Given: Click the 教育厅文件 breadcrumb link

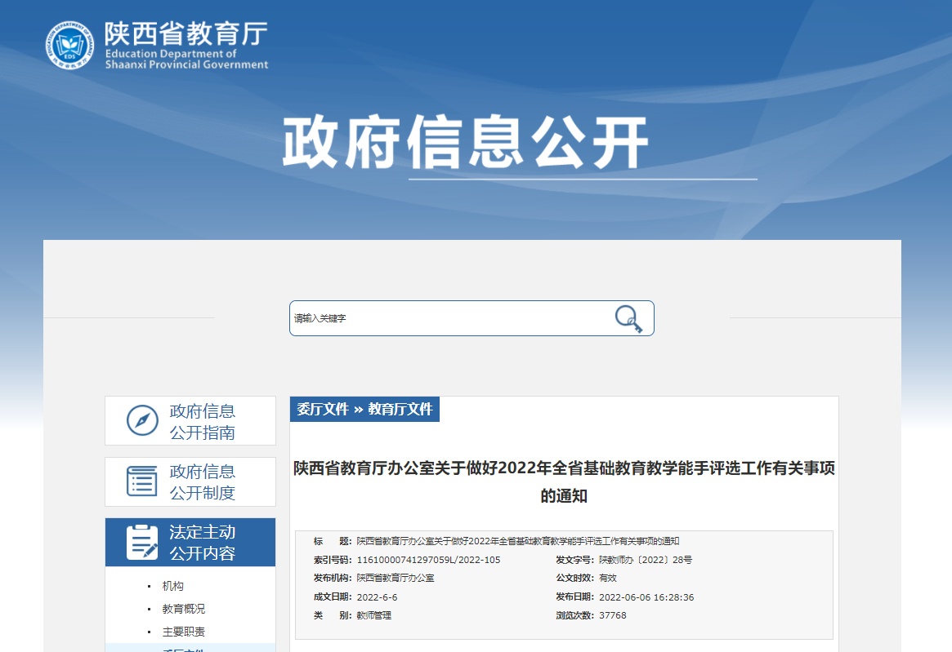Looking at the screenshot, I should tap(400, 410).
